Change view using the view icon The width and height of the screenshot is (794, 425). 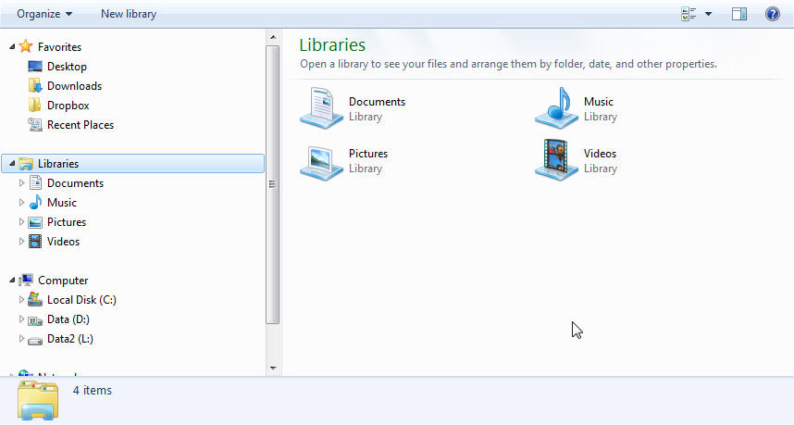tap(689, 14)
